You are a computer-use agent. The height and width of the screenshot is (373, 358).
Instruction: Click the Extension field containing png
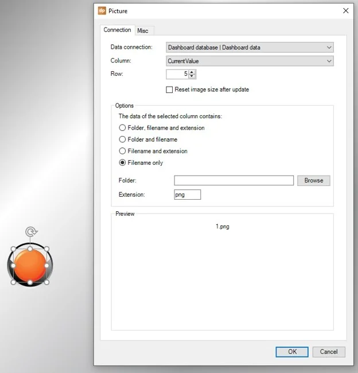(188, 195)
